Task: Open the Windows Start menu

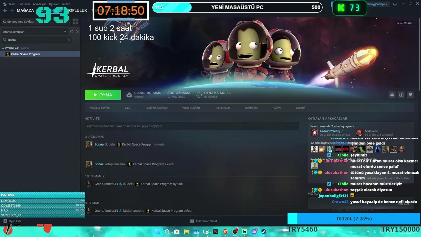Action: click(157, 232)
